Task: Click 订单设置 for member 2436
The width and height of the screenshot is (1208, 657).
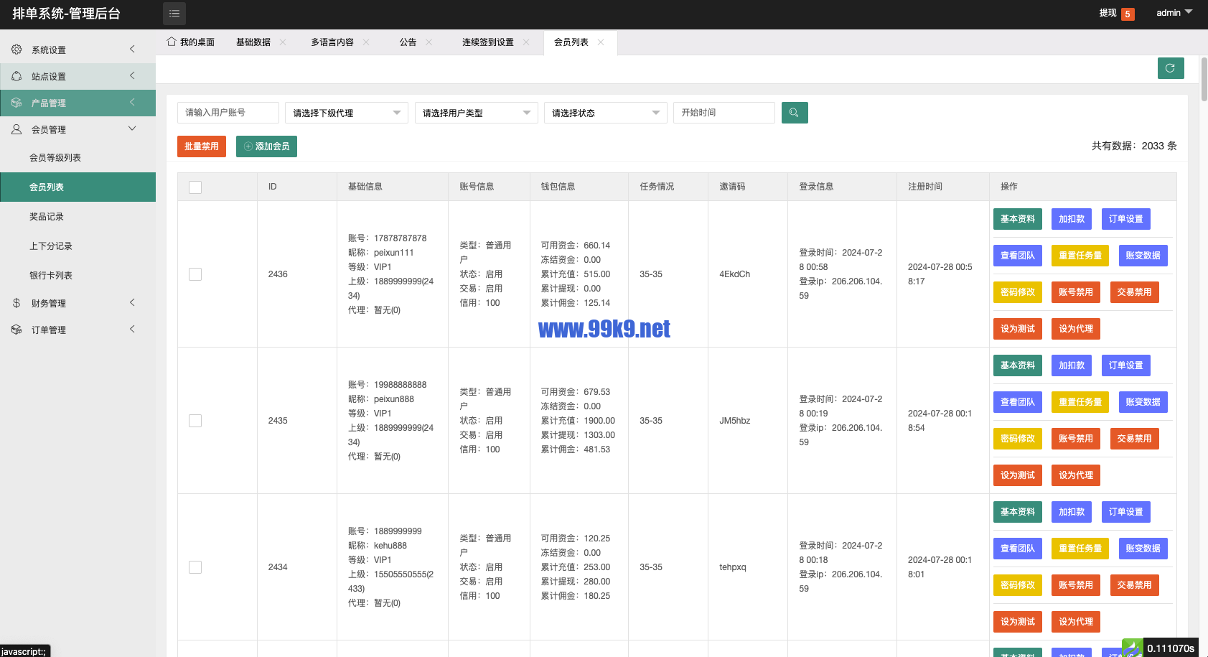Action: click(x=1126, y=219)
